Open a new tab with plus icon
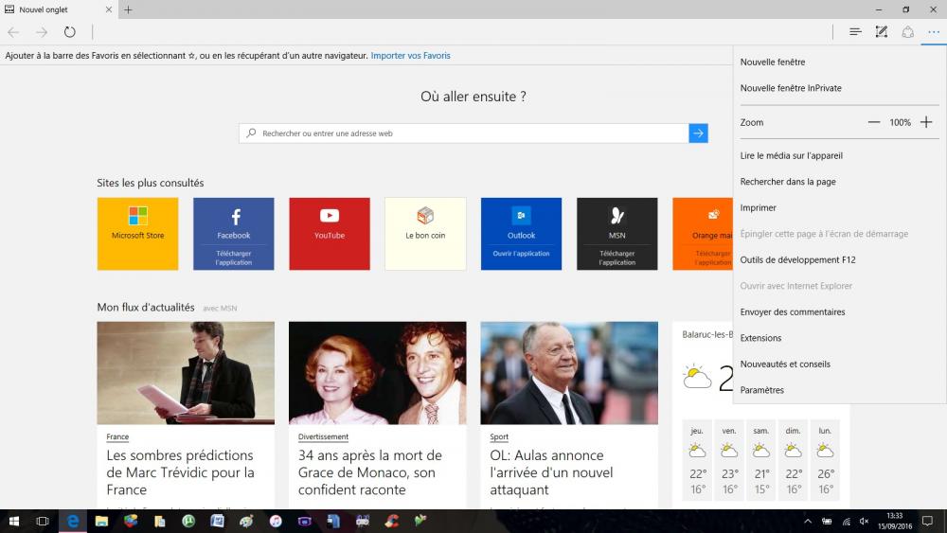 (128, 9)
